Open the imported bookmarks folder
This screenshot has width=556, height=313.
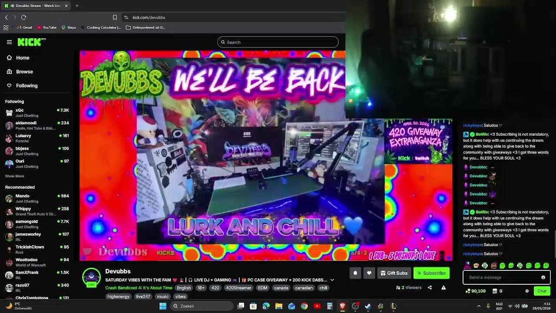pyautogui.click(x=146, y=27)
